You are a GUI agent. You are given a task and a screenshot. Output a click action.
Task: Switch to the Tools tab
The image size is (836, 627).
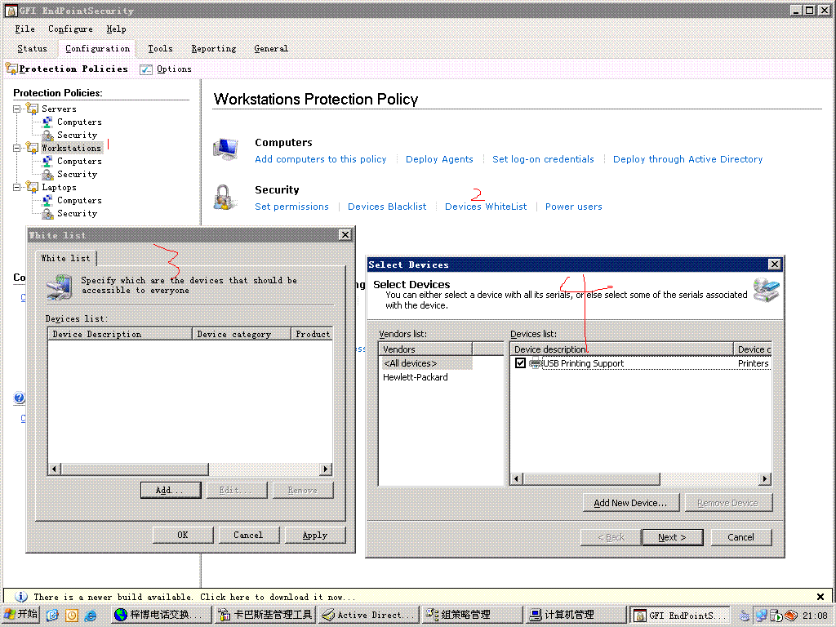click(160, 48)
